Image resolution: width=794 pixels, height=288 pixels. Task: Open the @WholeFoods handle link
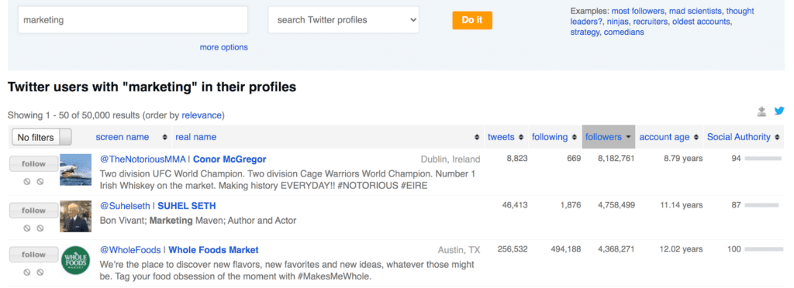pyautogui.click(x=130, y=250)
